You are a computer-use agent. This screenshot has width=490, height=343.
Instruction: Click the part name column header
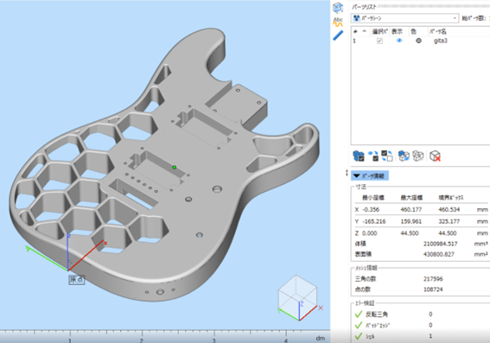(x=437, y=31)
